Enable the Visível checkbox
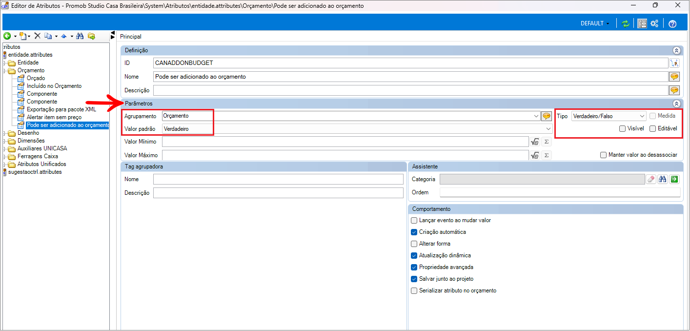Viewport: 690px width, 331px height. click(622, 129)
